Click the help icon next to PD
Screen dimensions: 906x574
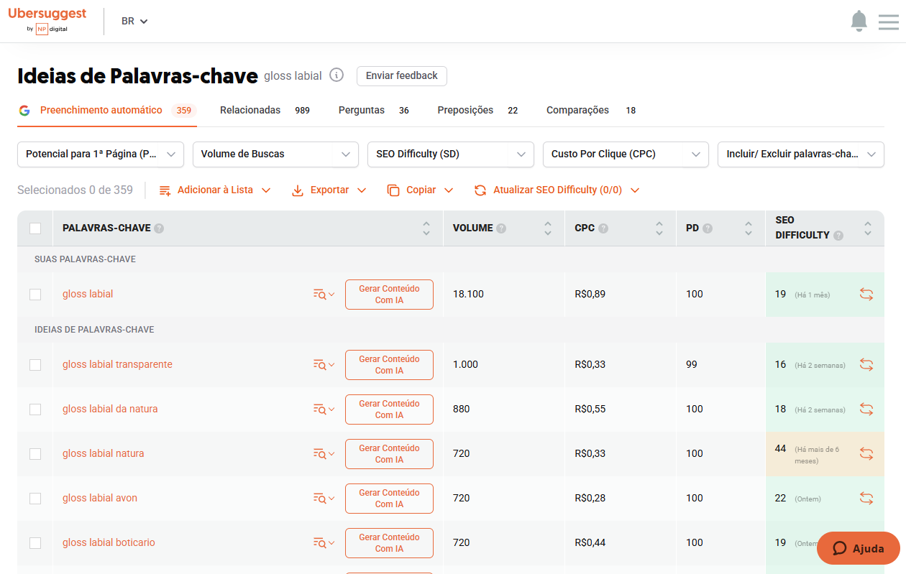(x=708, y=228)
